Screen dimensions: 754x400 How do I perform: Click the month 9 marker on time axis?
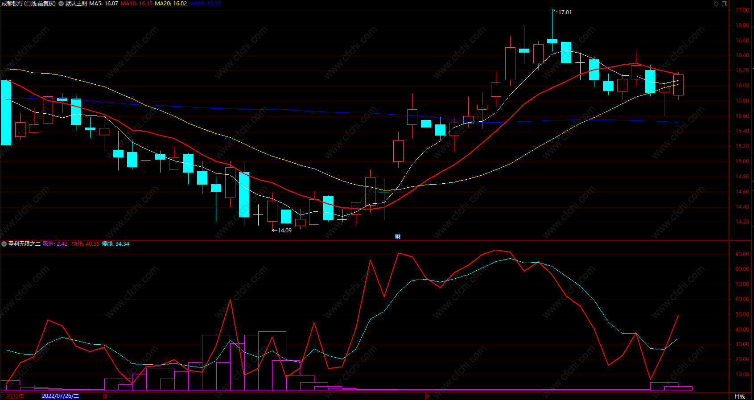coord(427,396)
